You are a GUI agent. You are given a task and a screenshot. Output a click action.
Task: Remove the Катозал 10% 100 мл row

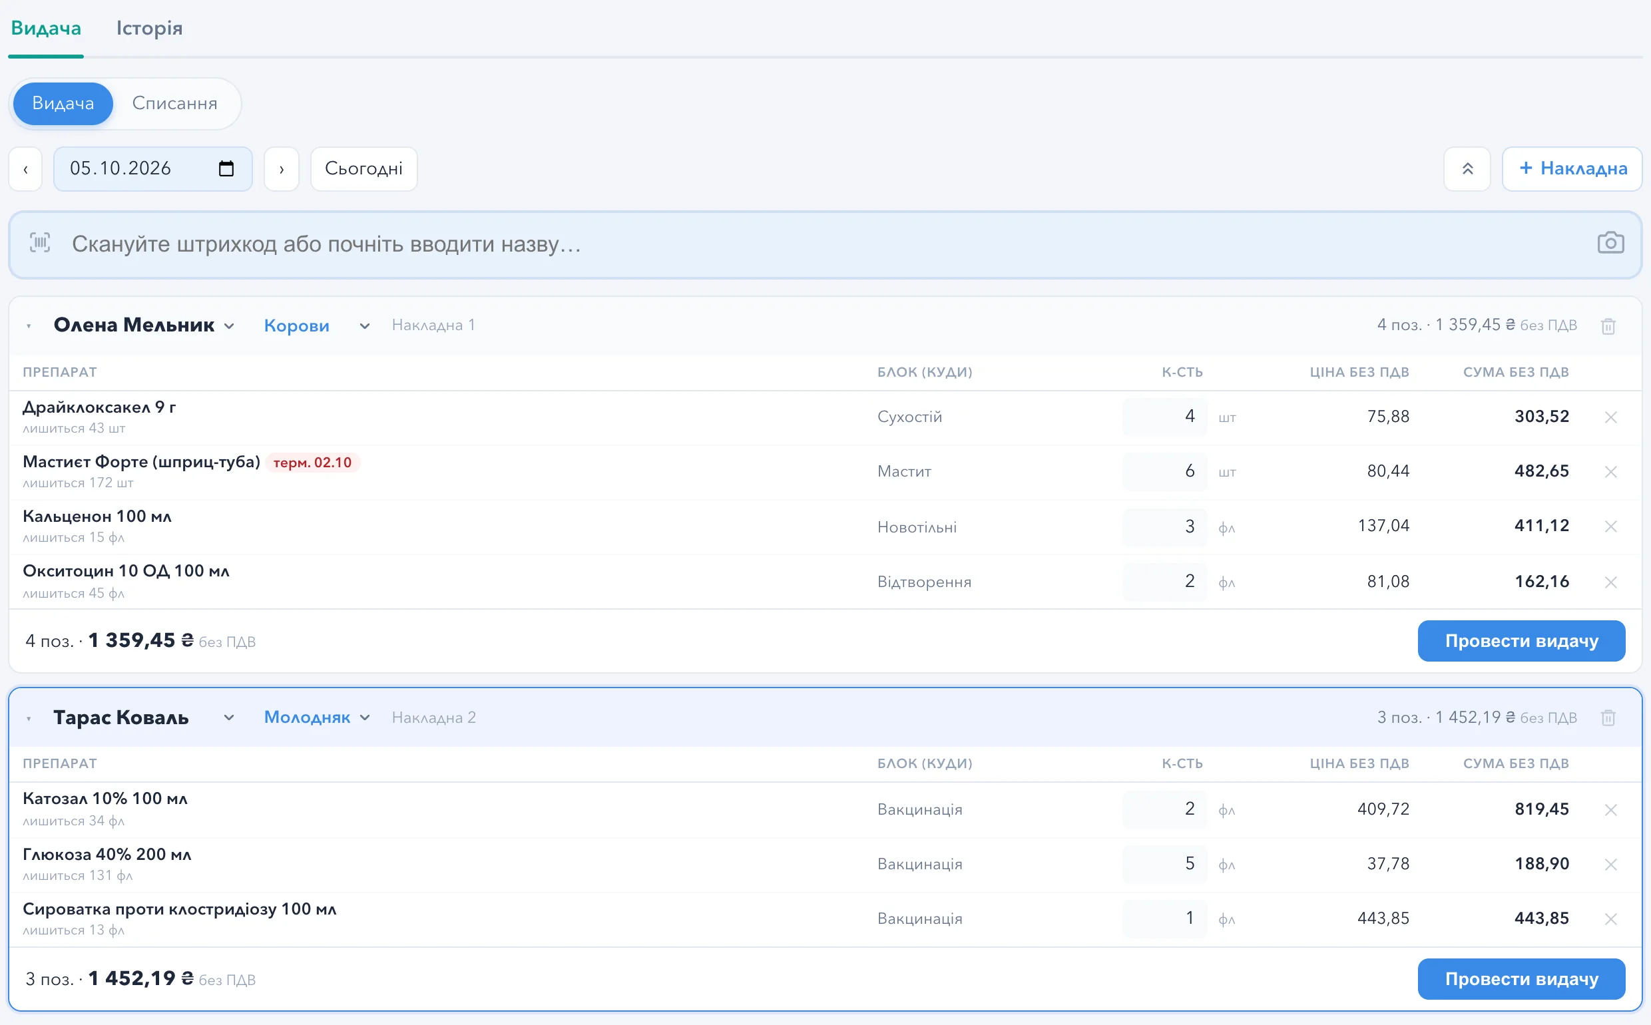pyautogui.click(x=1611, y=809)
